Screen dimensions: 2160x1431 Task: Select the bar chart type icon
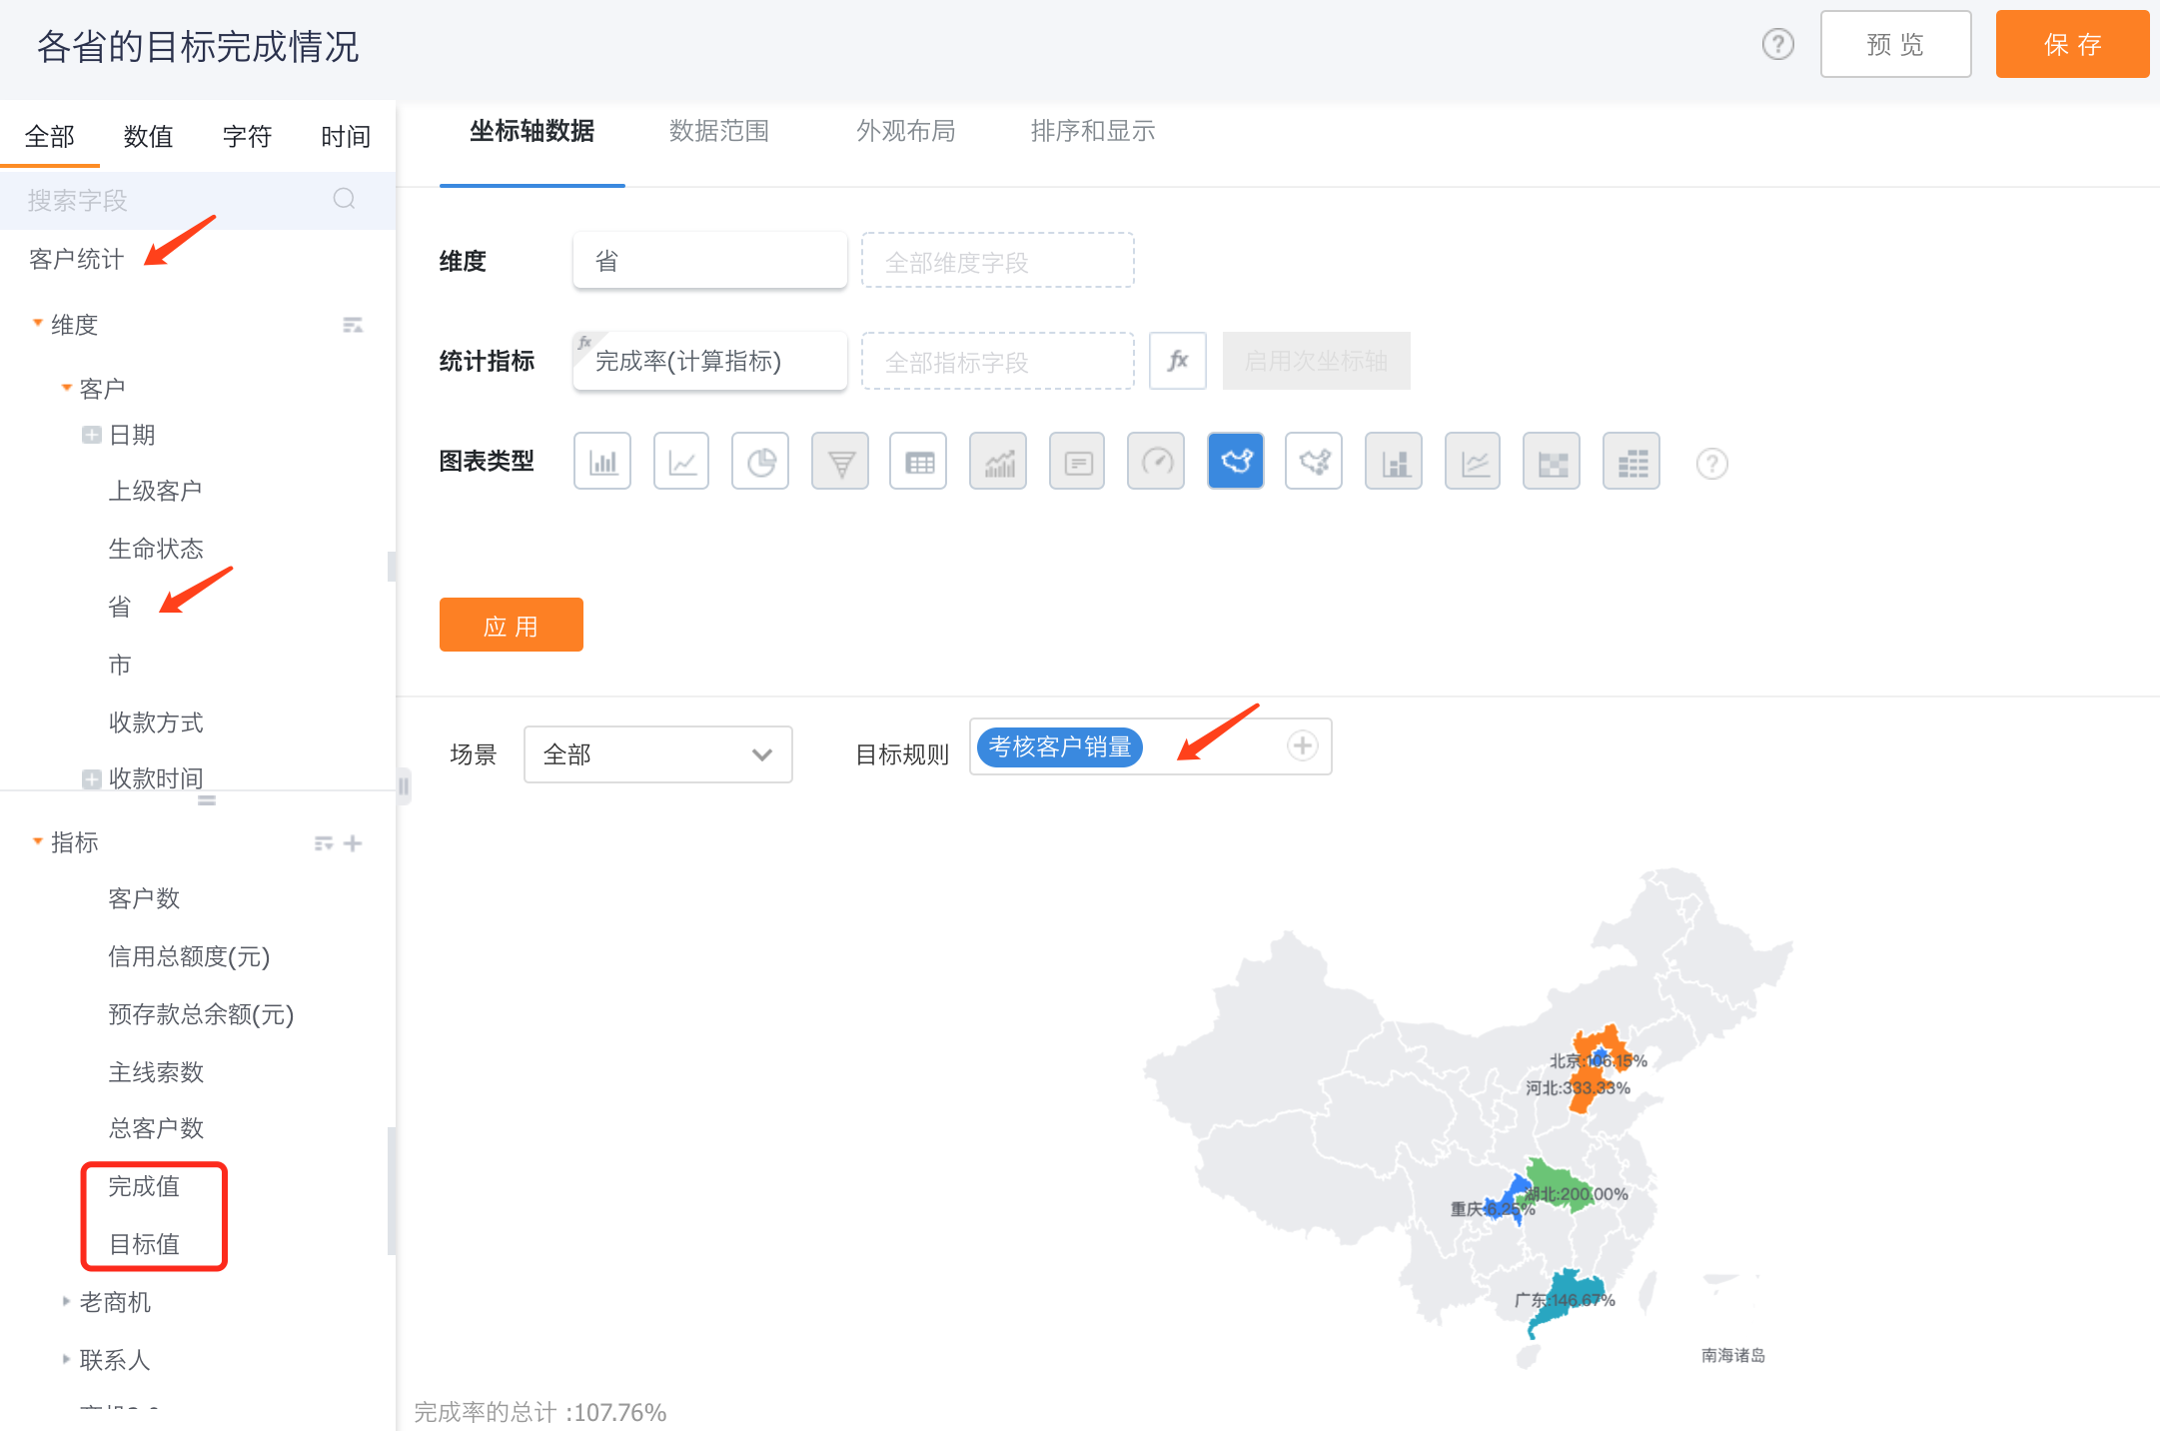point(602,462)
